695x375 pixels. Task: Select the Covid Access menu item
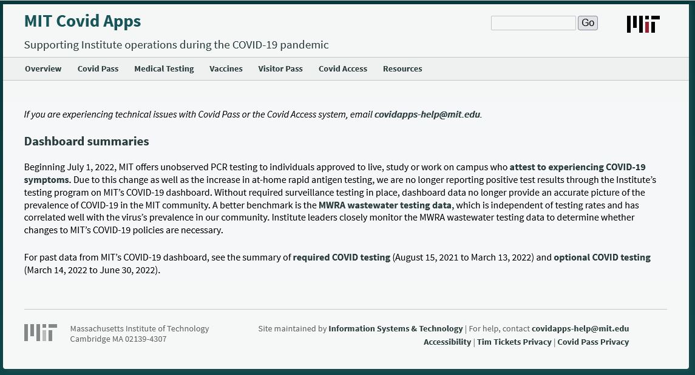[343, 68]
